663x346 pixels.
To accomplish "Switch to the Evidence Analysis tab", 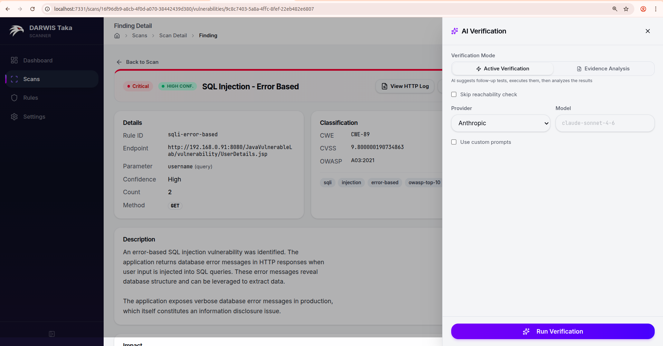I will coord(604,68).
